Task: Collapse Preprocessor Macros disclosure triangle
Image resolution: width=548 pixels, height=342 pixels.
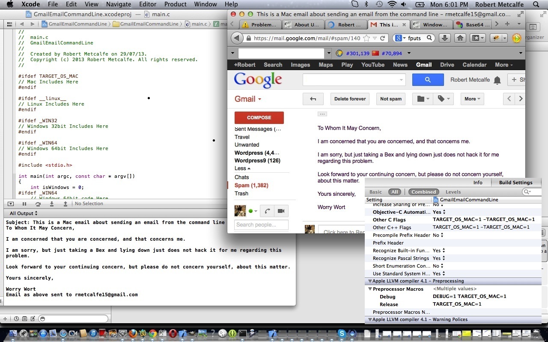Action: 369,289
